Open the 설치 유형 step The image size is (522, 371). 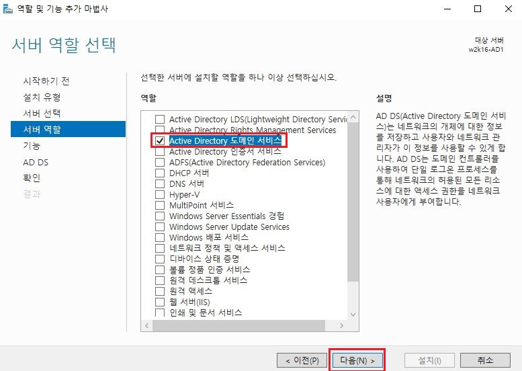[x=42, y=97]
